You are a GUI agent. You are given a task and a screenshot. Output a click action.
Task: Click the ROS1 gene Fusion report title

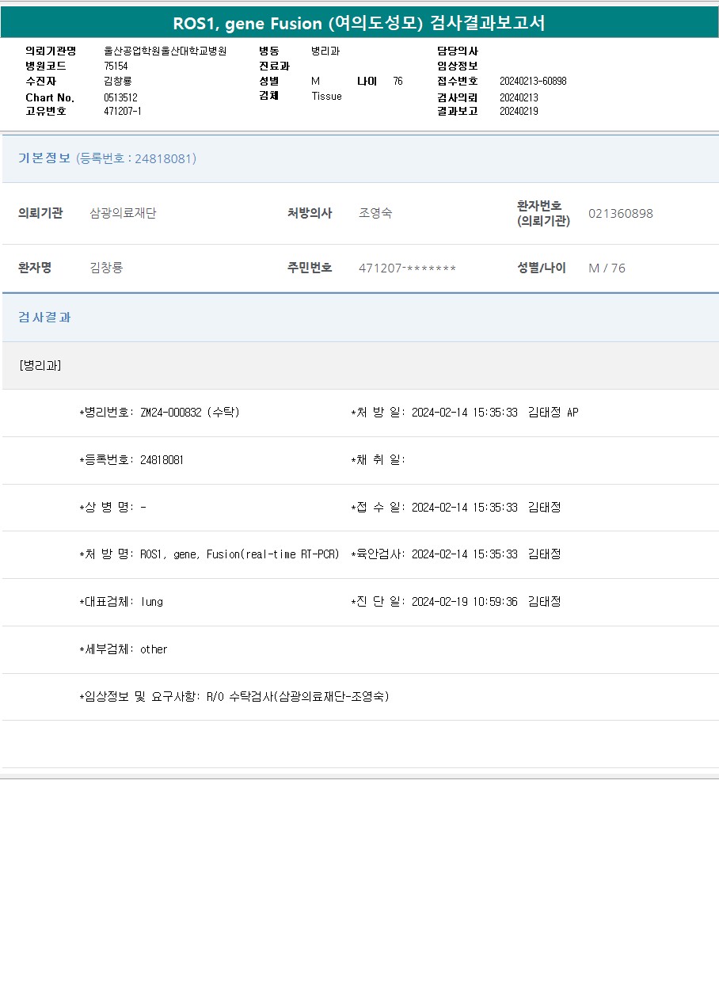[x=359, y=23]
